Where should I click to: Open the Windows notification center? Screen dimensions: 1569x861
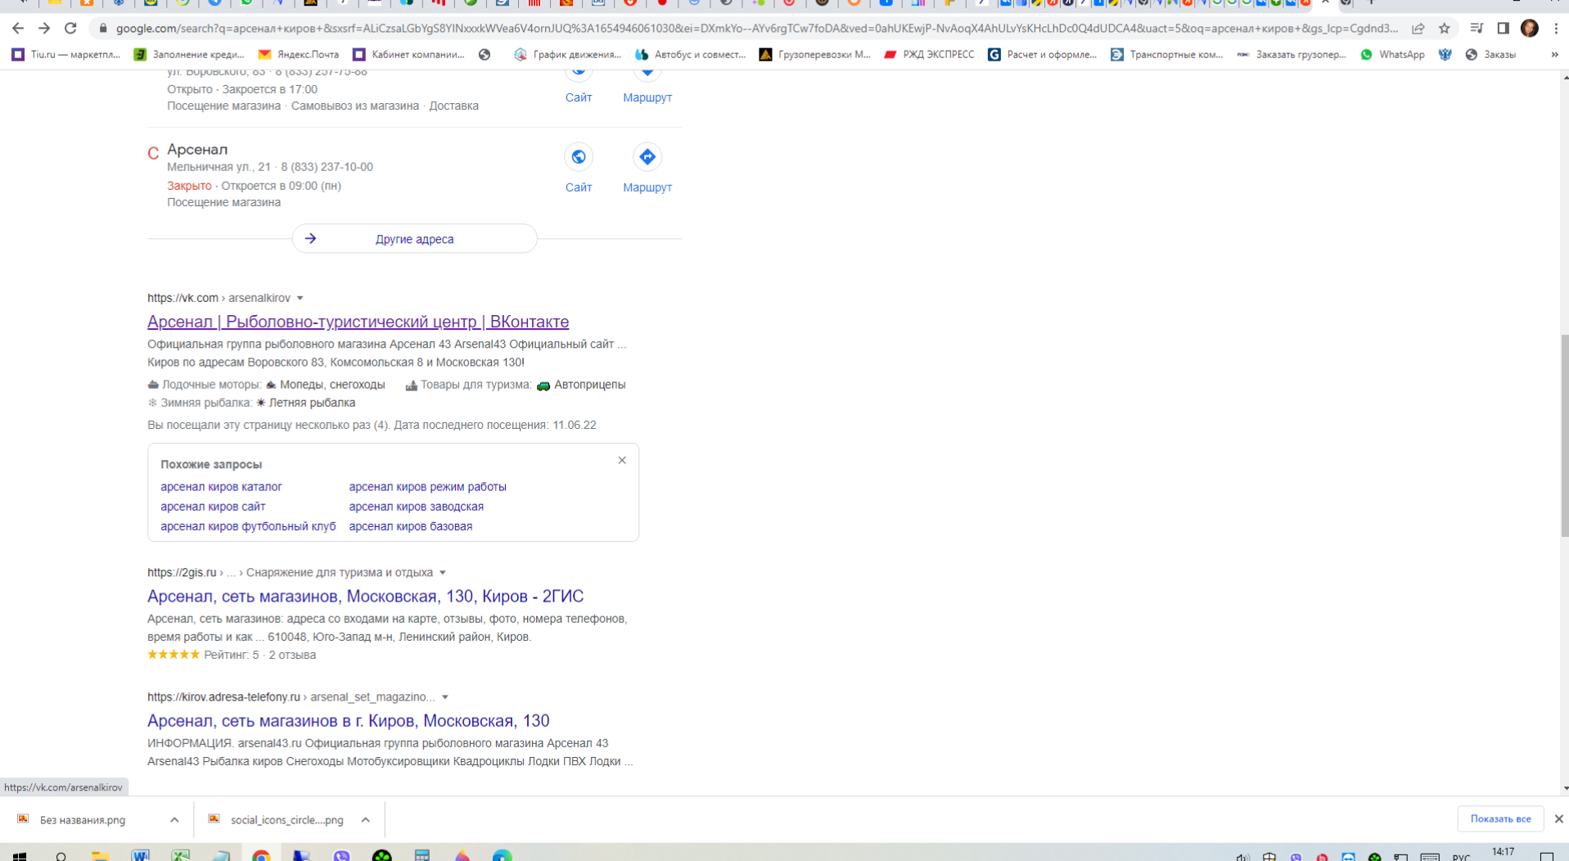(1546, 857)
